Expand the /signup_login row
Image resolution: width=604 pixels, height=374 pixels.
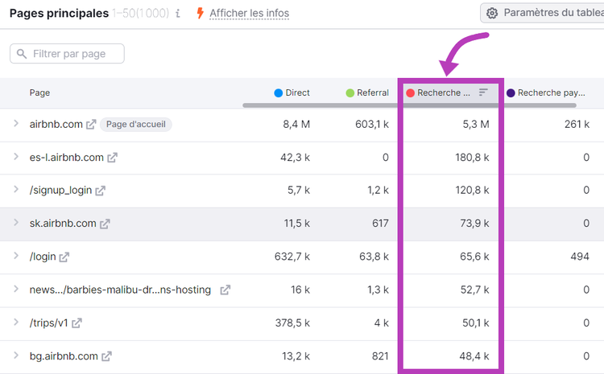[16, 189]
